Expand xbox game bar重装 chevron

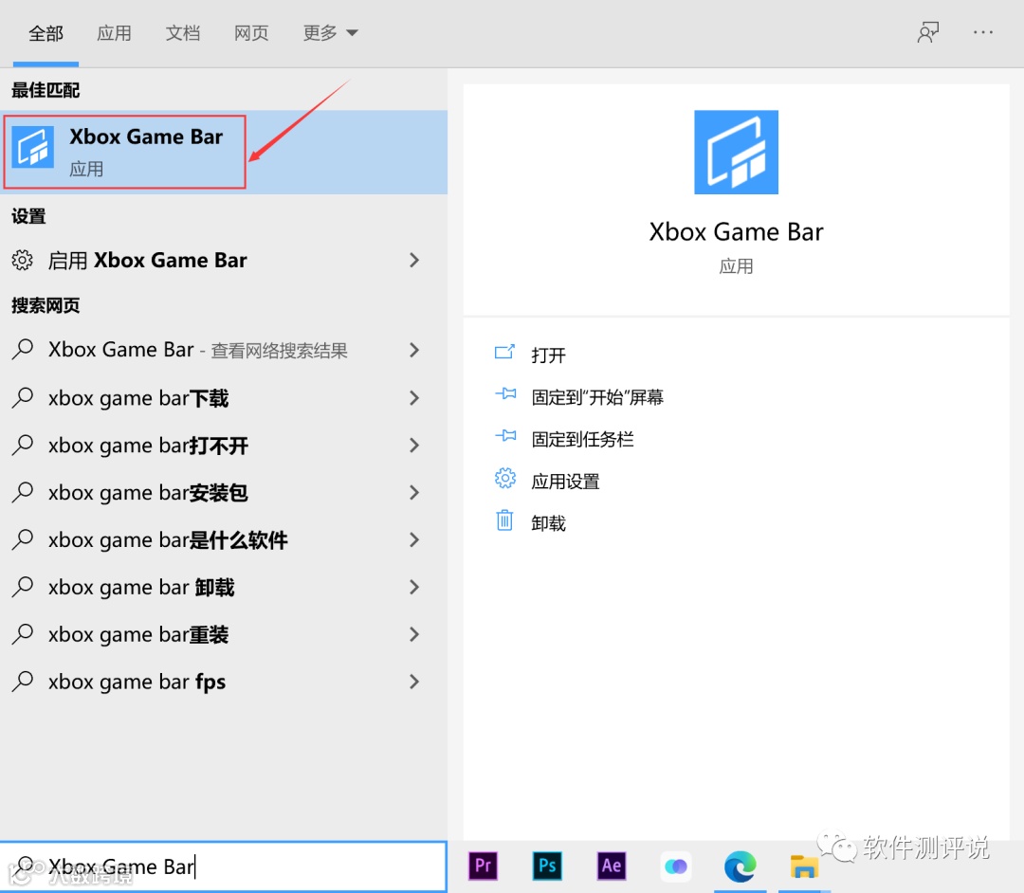(x=414, y=634)
